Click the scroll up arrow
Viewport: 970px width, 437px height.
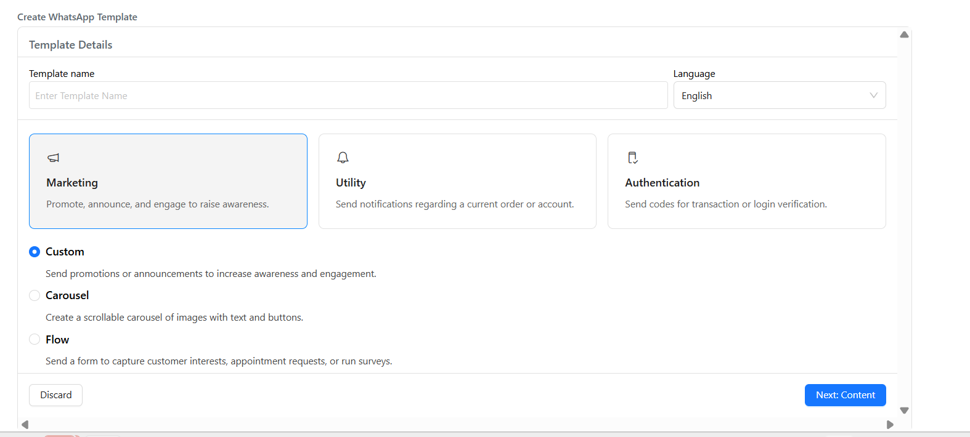pyautogui.click(x=904, y=34)
